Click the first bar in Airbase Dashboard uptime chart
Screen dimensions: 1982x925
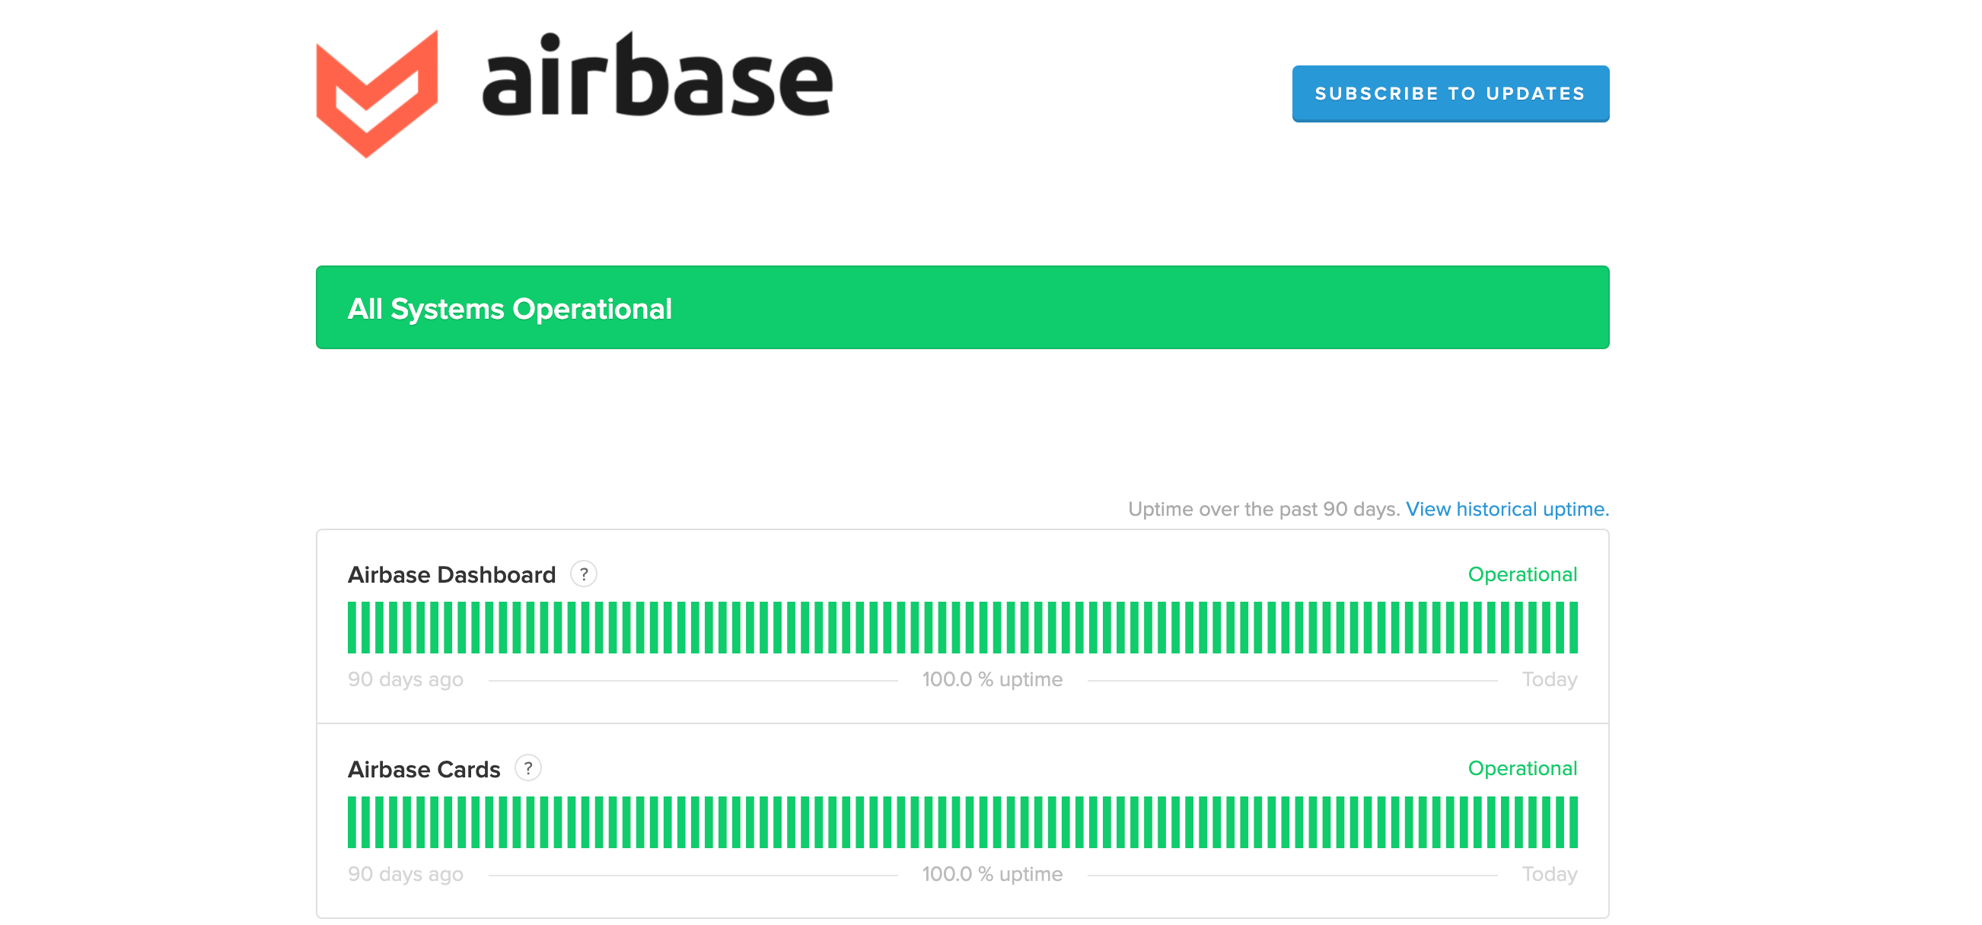pos(352,628)
